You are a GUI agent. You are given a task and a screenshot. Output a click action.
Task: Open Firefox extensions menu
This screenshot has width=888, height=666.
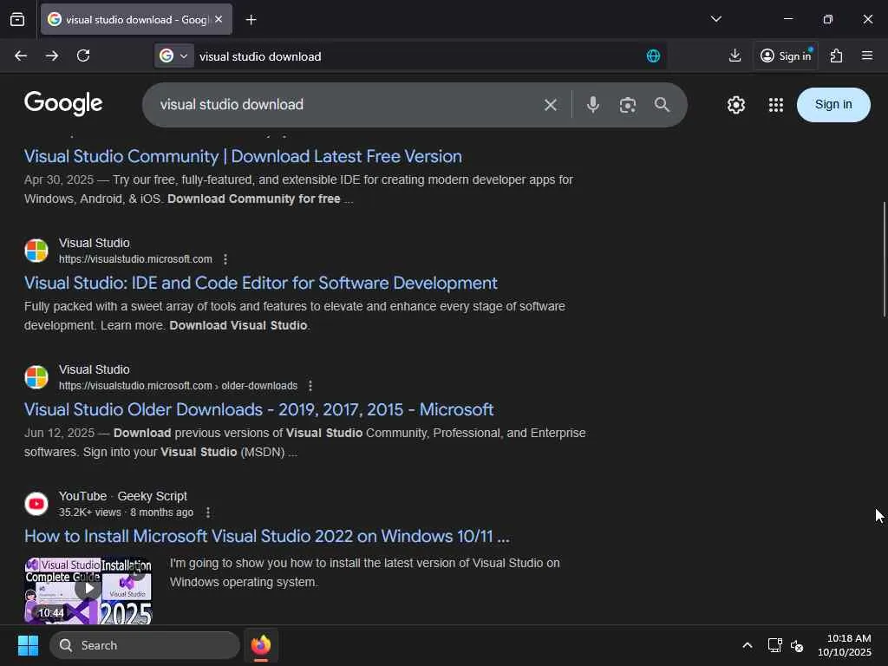pos(836,55)
